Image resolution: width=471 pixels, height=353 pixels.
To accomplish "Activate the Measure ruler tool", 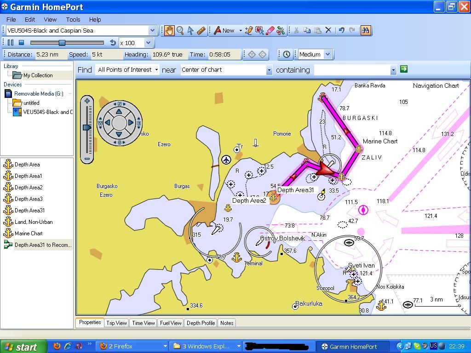I will pyautogui.click(x=201, y=31).
